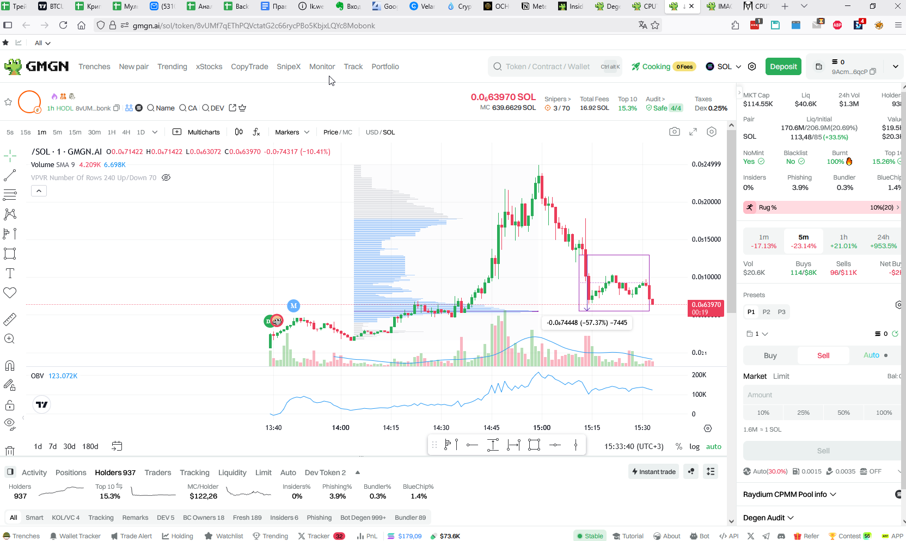This screenshot has width=906, height=541.
Task: Select the trend line drawing tool
Action: pyautogui.click(x=10, y=175)
